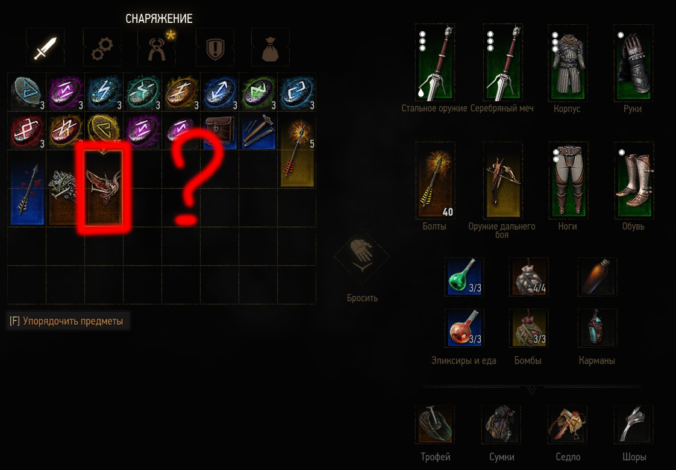Select the Стальное оружие sword slot

(434, 63)
